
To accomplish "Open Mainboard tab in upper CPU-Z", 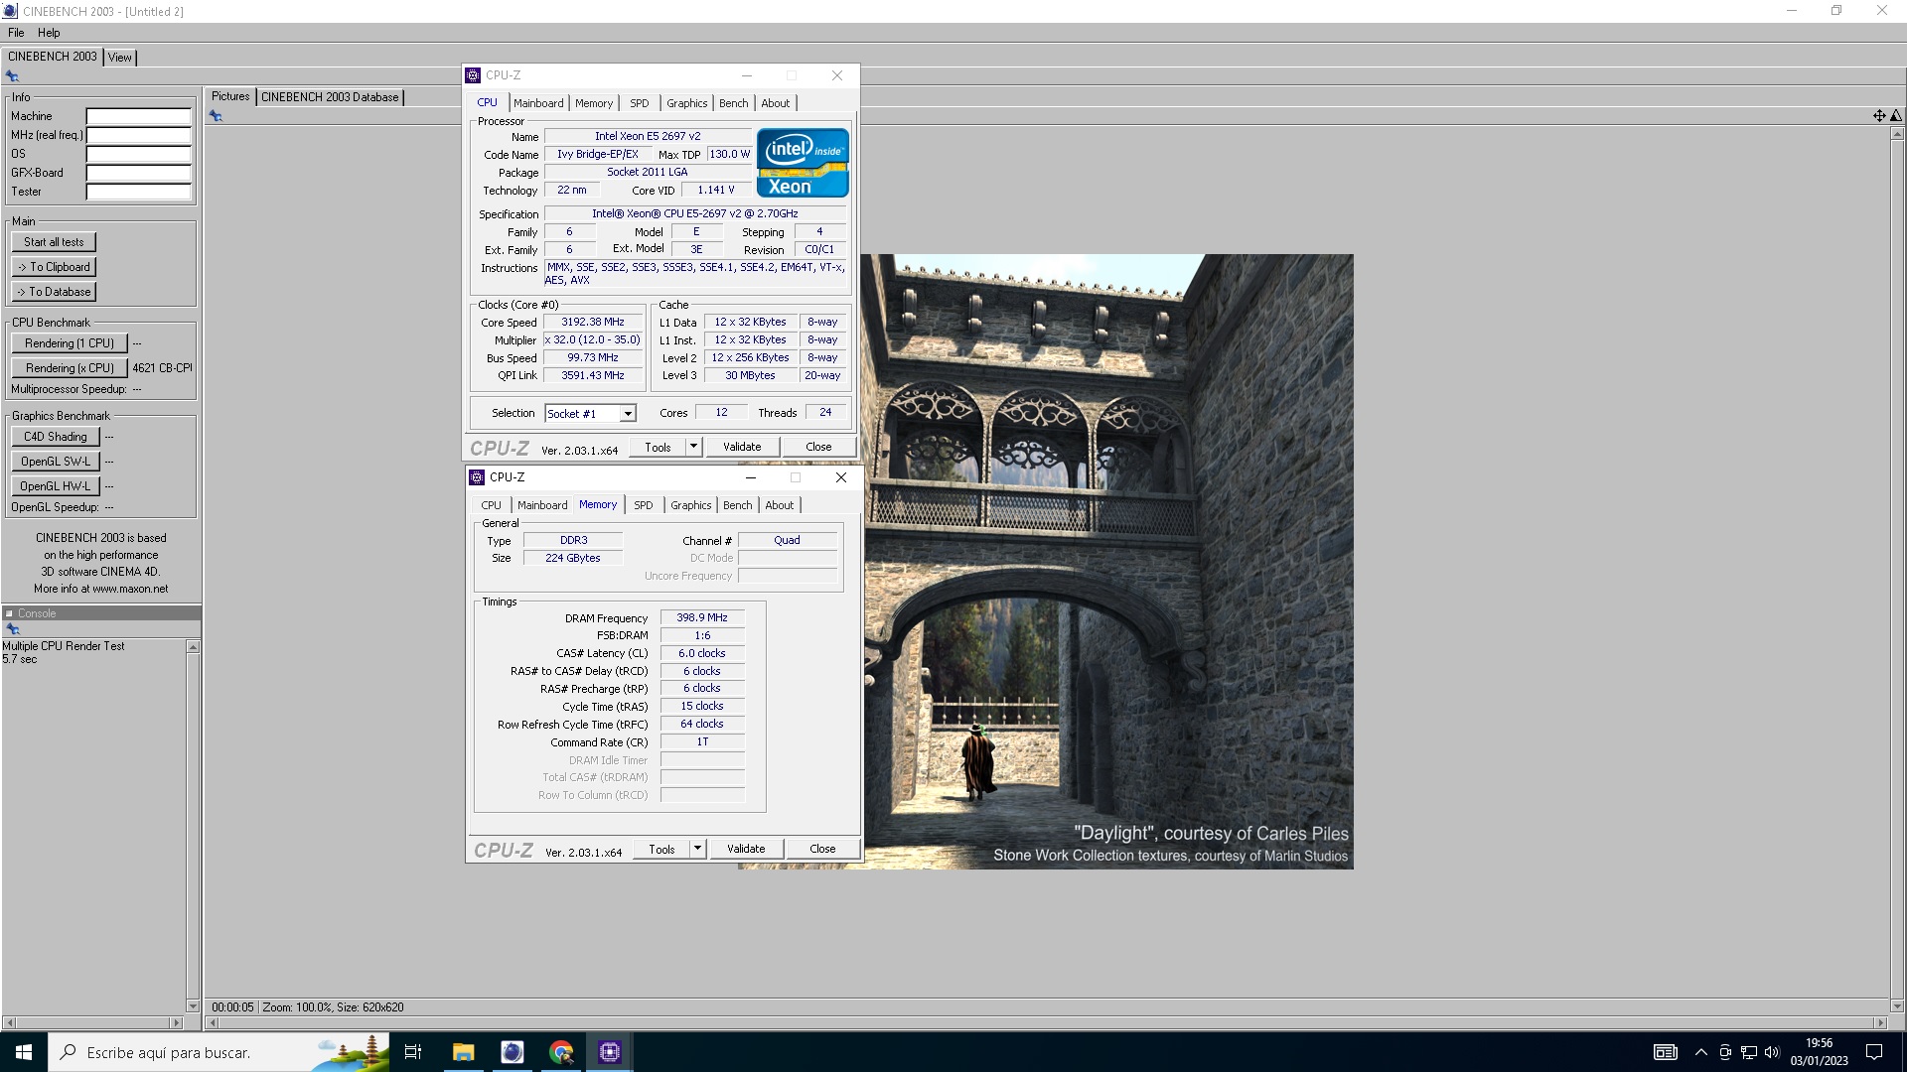I will tap(538, 103).
